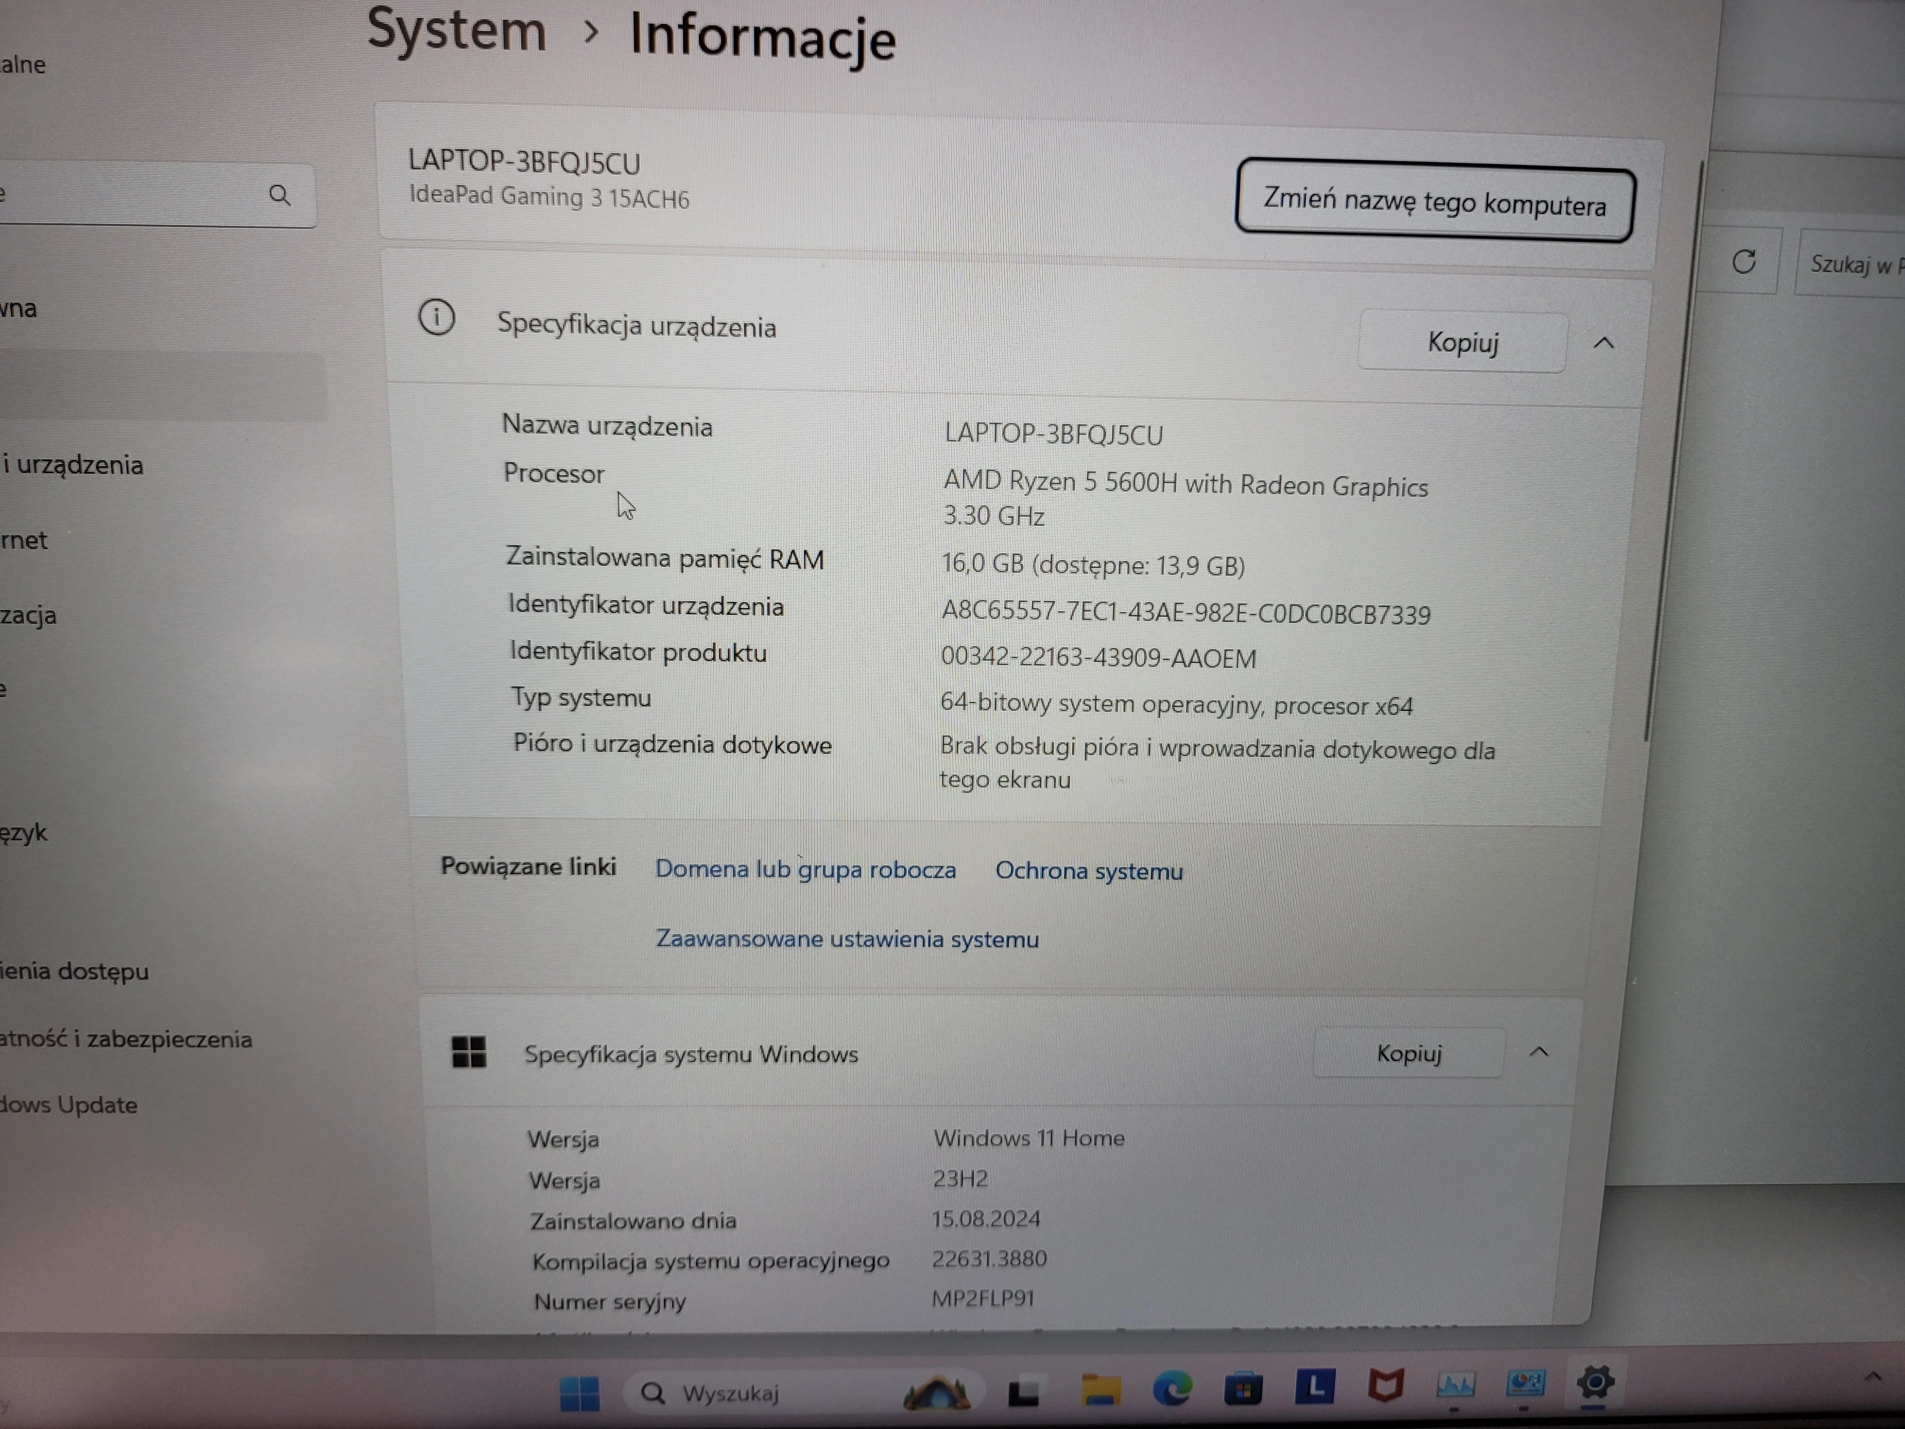Select the install date 15.08.2024
This screenshot has width=1905, height=1429.
pos(986,1219)
